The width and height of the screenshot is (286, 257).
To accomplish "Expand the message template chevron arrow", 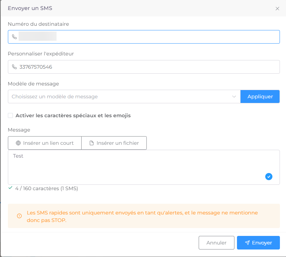I will [234, 97].
